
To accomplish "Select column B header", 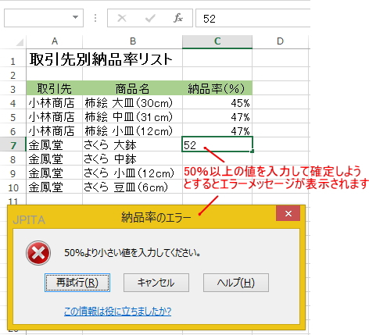I will tap(133, 41).
